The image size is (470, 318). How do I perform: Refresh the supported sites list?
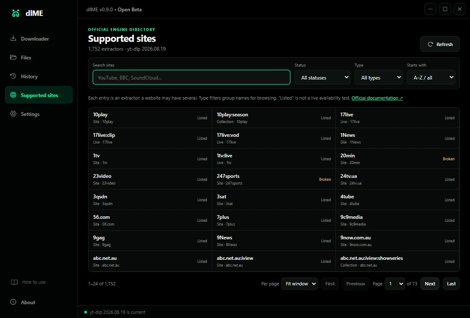click(440, 44)
